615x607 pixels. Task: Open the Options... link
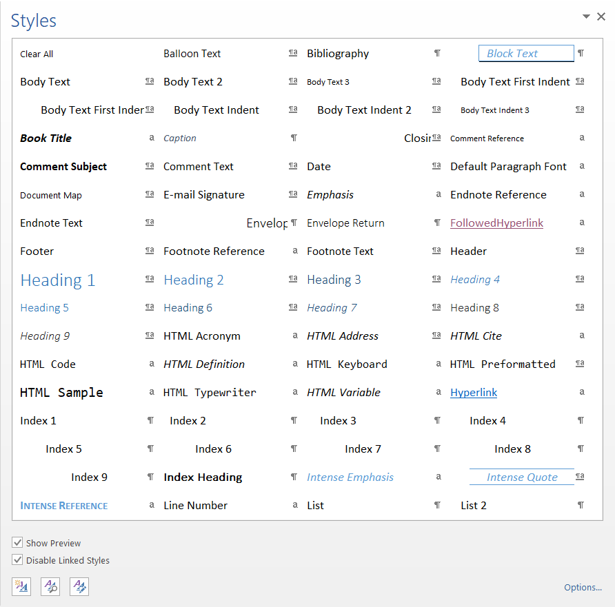[x=583, y=587]
